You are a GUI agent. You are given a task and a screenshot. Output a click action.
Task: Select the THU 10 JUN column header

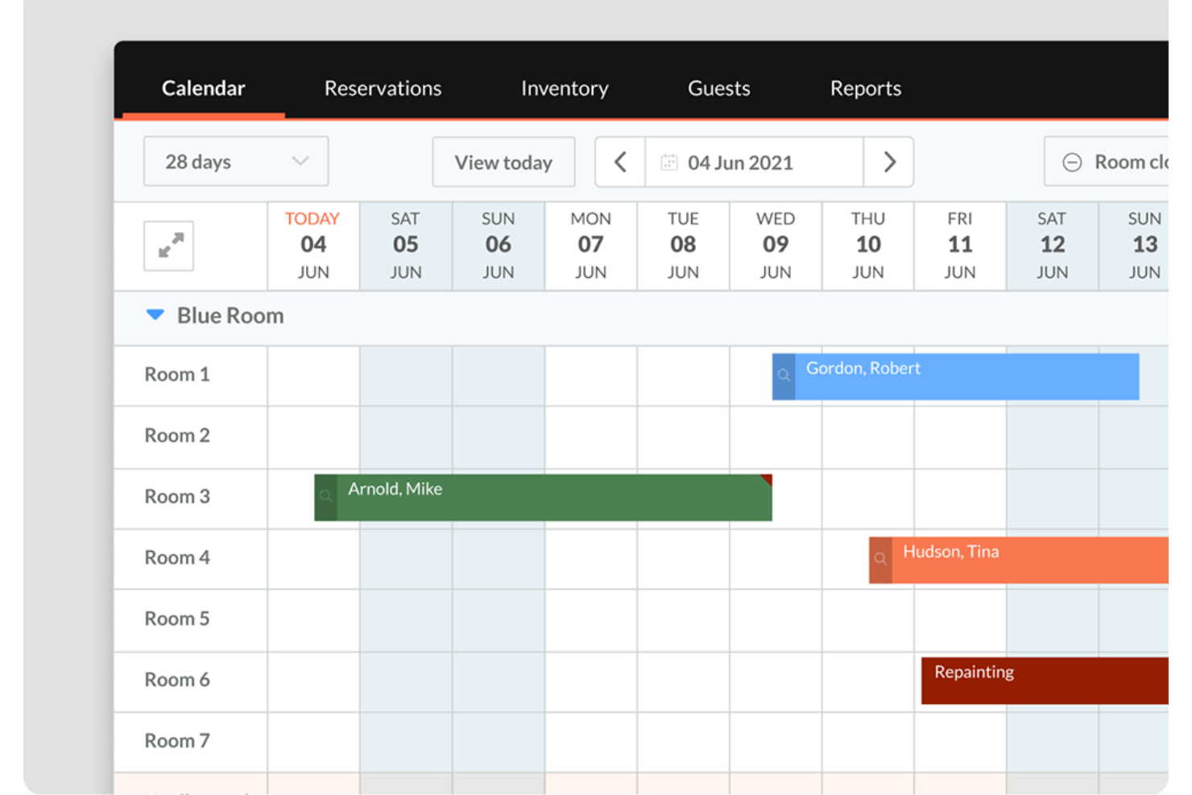pyautogui.click(x=868, y=246)
